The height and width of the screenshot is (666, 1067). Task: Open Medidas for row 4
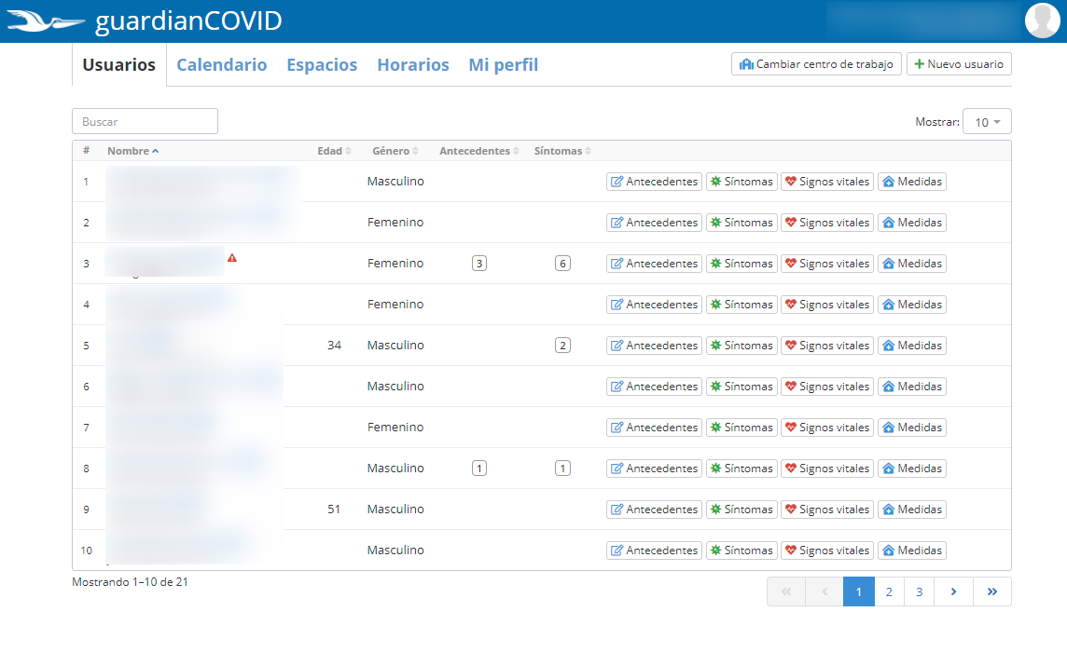tap(912, 305)
